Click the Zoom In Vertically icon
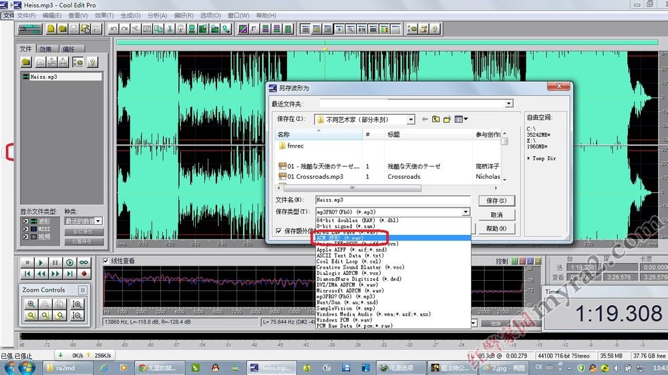This screenshot has height=375, width=668. coord(77,304)
